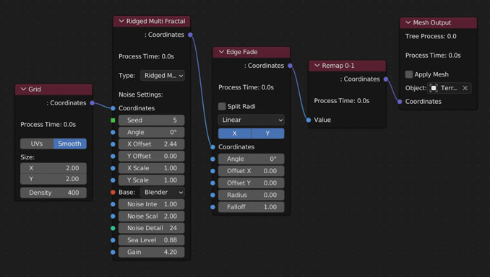Click the orange Base socket on fractal node
490x277 pixels.
click(x=113, y=192)
